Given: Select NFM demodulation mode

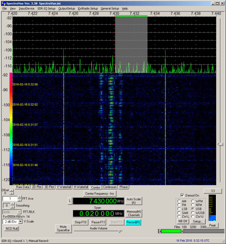Looking at the screenshot, I should point(193,205).
